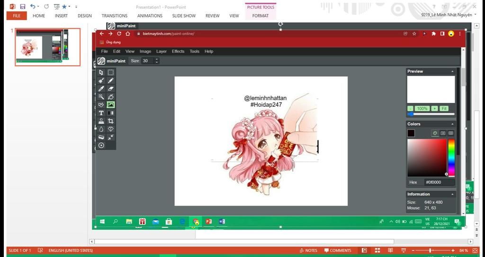Open Customize Quick Access Toolbar dropdown
The height and width of the screenshot is (257, 485).
76,7
